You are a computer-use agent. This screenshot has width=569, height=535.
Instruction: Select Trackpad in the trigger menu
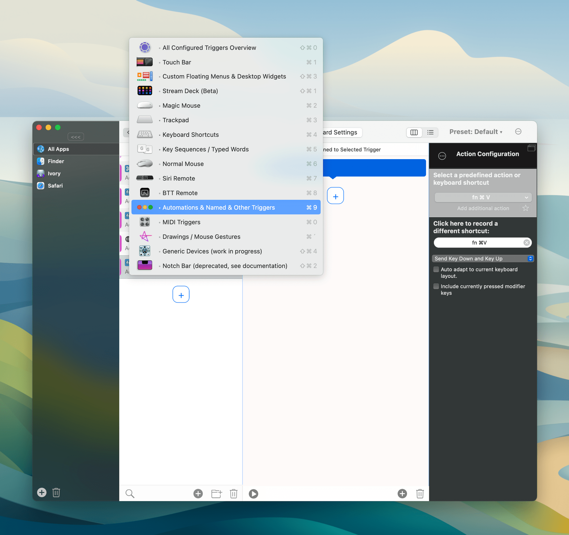[x=226, y=120]
